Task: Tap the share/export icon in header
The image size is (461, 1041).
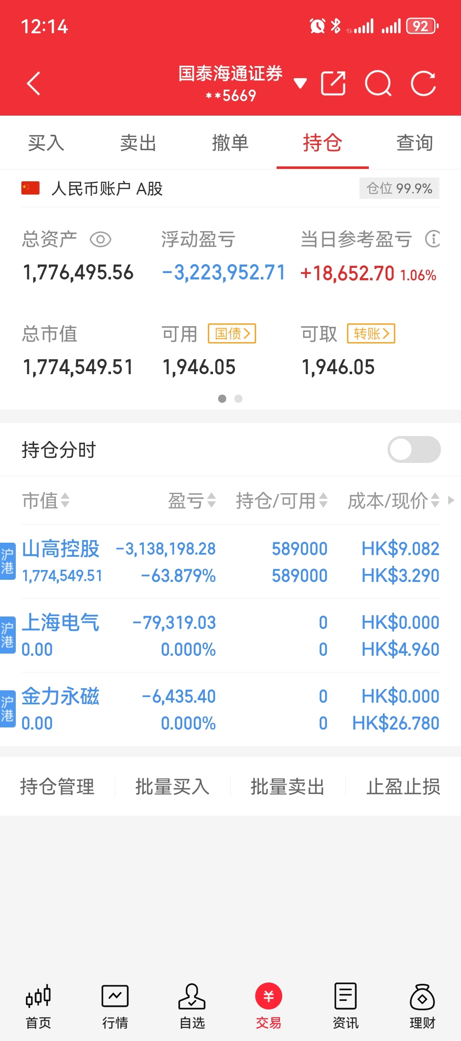Action: 333,83
